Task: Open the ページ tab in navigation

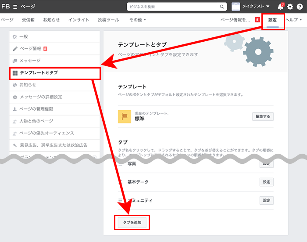Action: 7,20
